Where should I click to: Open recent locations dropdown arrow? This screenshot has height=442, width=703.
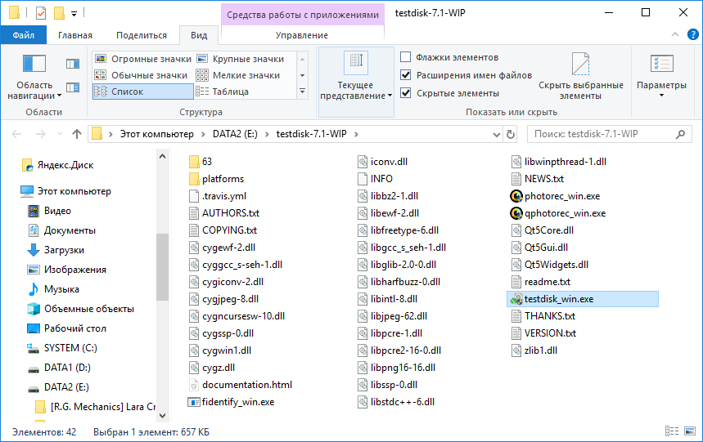[x=60, y=134]
